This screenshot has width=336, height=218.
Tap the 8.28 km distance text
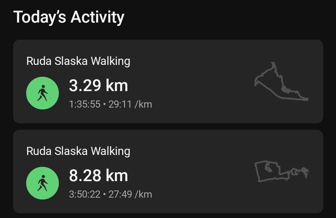(x=98, y=176)
